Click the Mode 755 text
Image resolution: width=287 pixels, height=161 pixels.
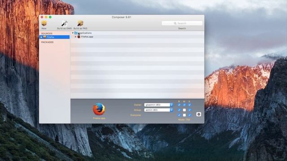click(x=184, y=120)
